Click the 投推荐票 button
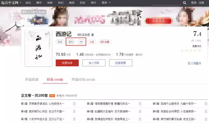Viewport: 209px width, 123px height. point(121,63)
